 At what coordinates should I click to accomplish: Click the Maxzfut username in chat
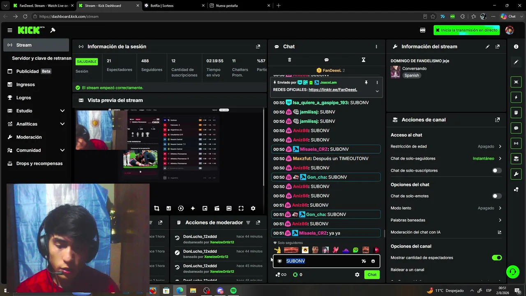click(x=302, y=159)
